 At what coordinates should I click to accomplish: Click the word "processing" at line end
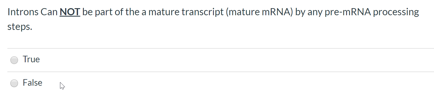pos(396,12)
